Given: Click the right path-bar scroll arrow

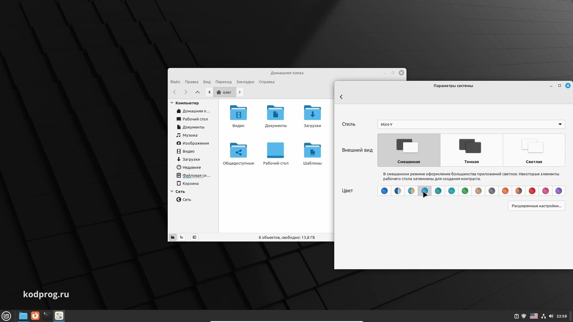Looking at the screenshot, I should [x=240, y=92].
